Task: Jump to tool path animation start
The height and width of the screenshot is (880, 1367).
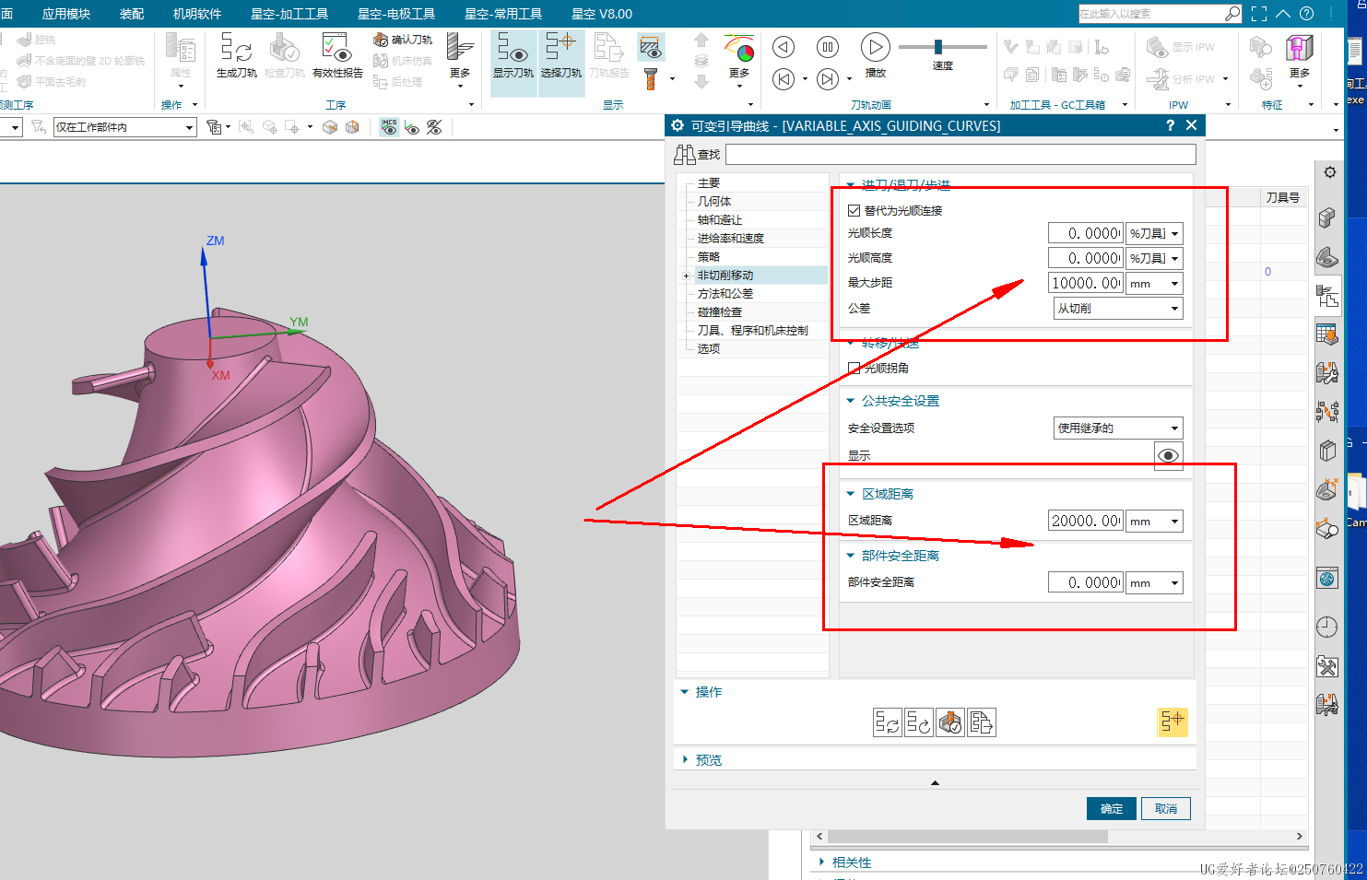Action: (x=784, y=79)
